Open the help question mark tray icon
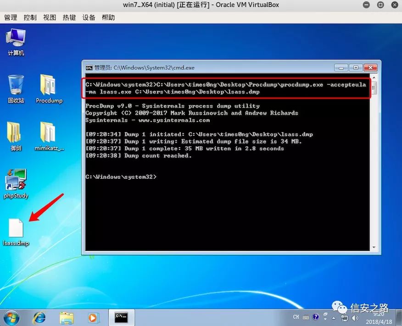 [x=316, y=317]
